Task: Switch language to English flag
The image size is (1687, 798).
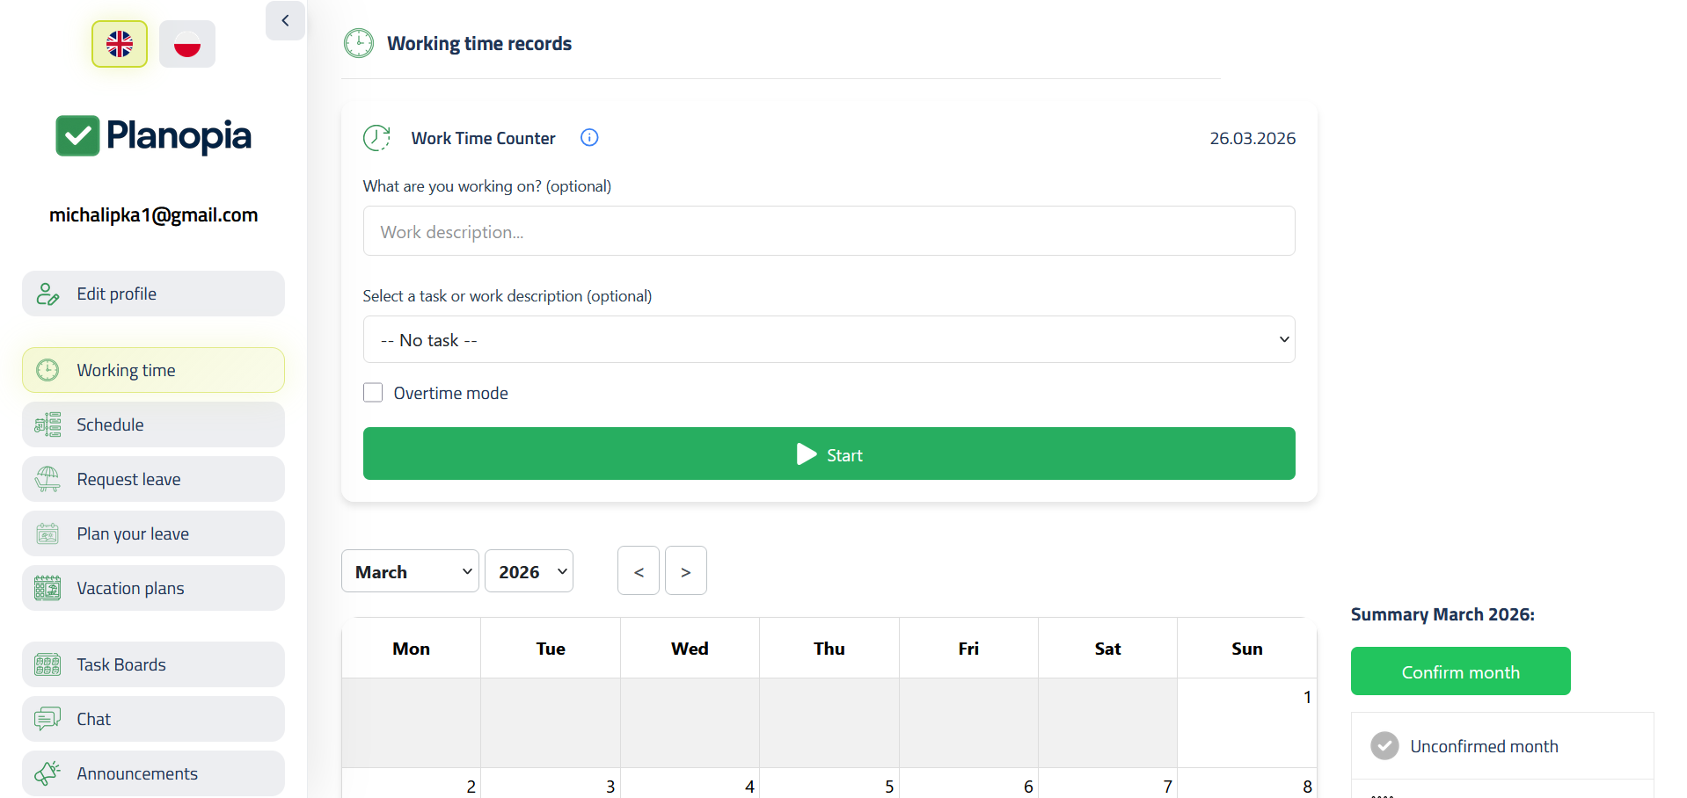Action: pos(120,44)
